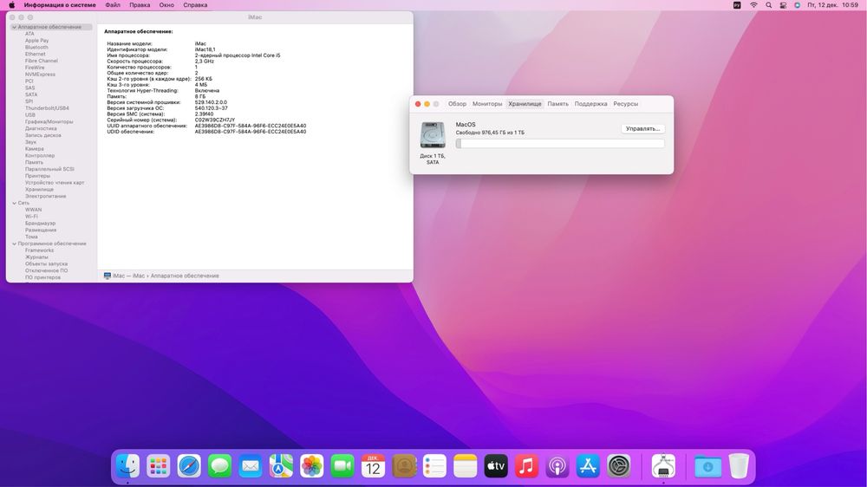The image size is (867, 487).
Task: Select the Хранилище tab
Action: pyautogui.click(x=525, y=104)
